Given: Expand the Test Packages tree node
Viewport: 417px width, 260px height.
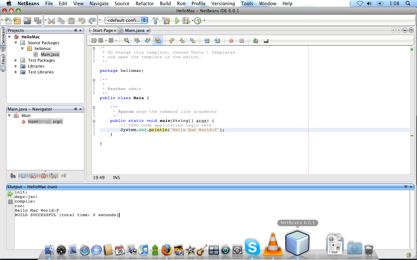Looking at the screenshot, I should click(x=16, y=60).
